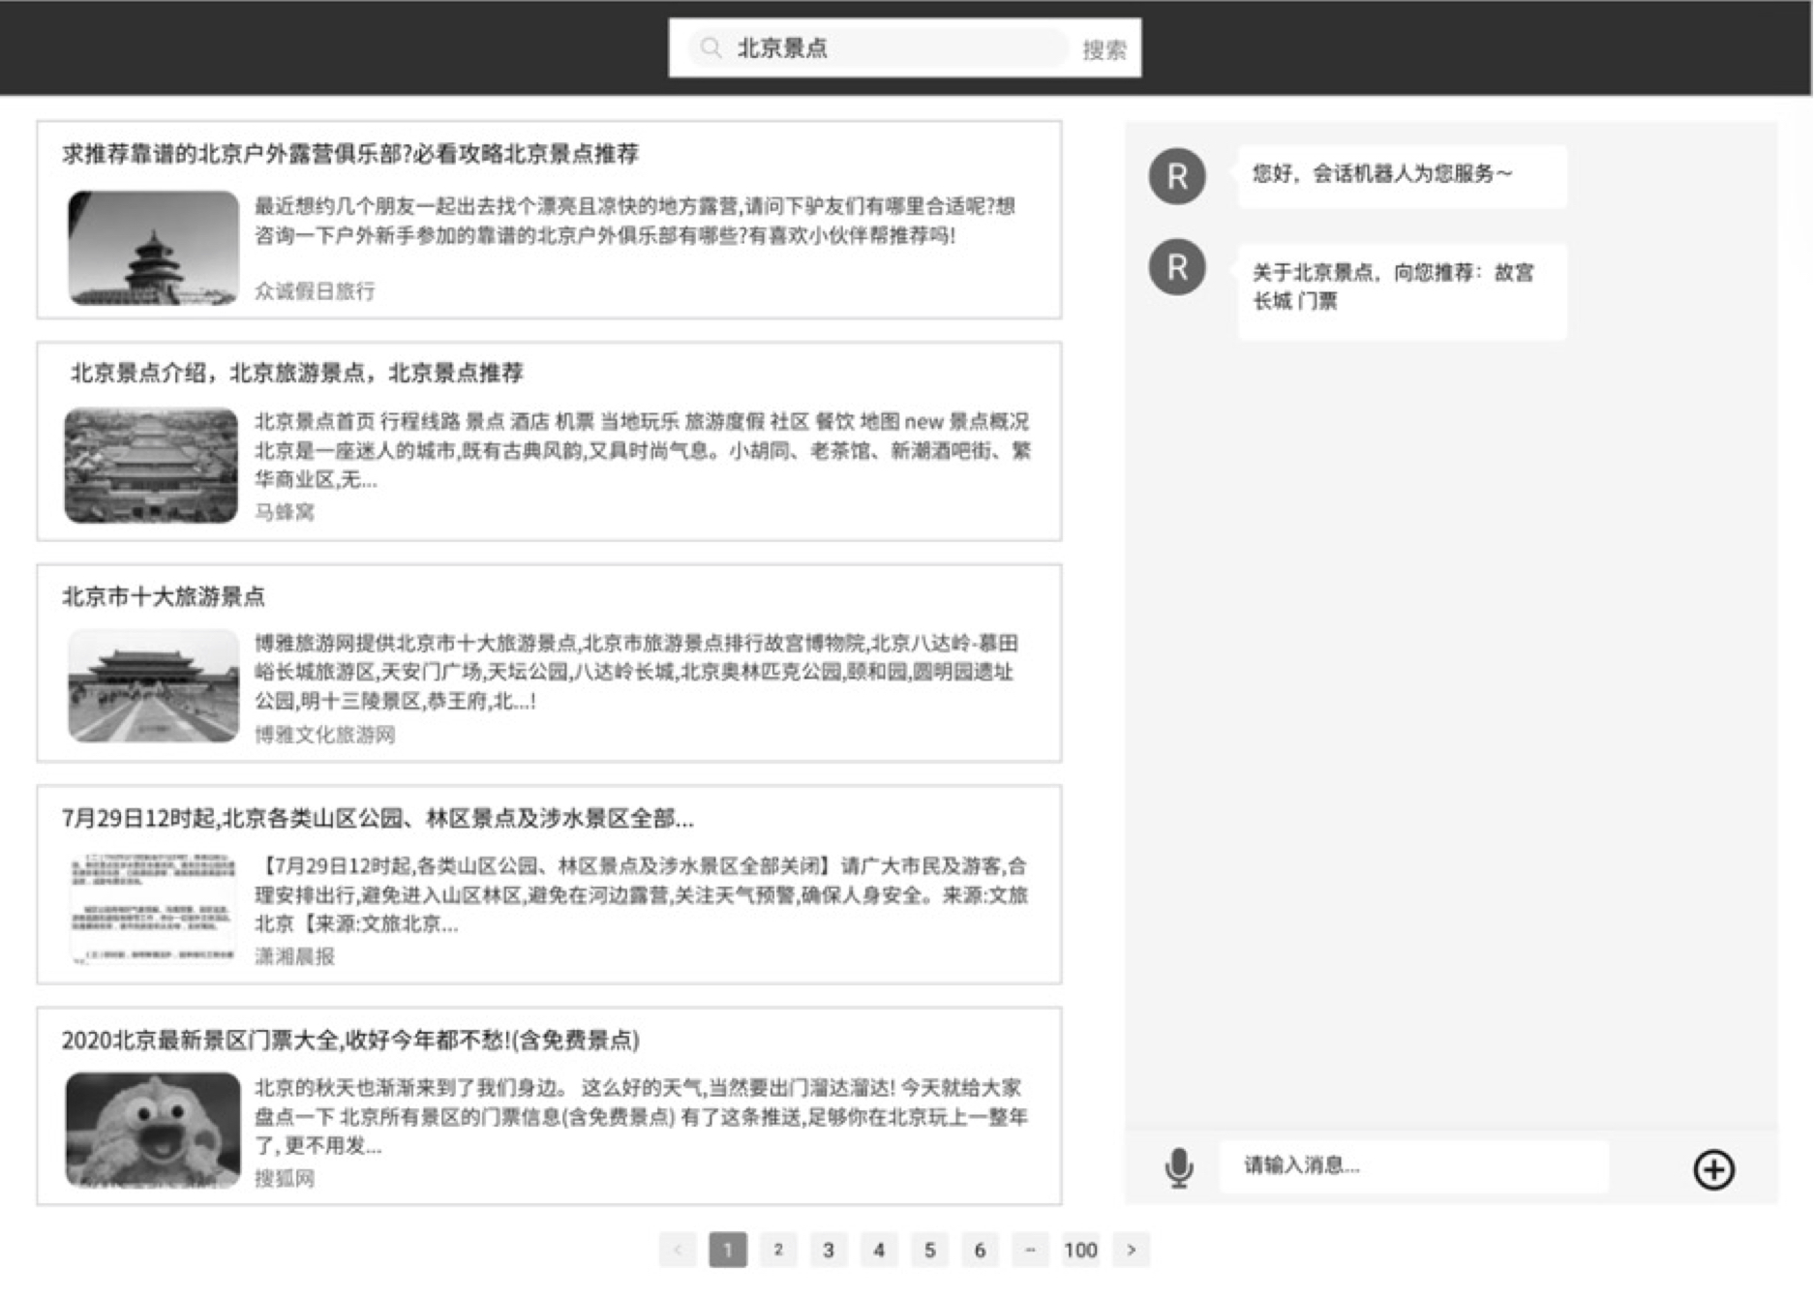1815x1298 pixels.
Task: Go to previous results page arrow
Action: pos(678,1250)
